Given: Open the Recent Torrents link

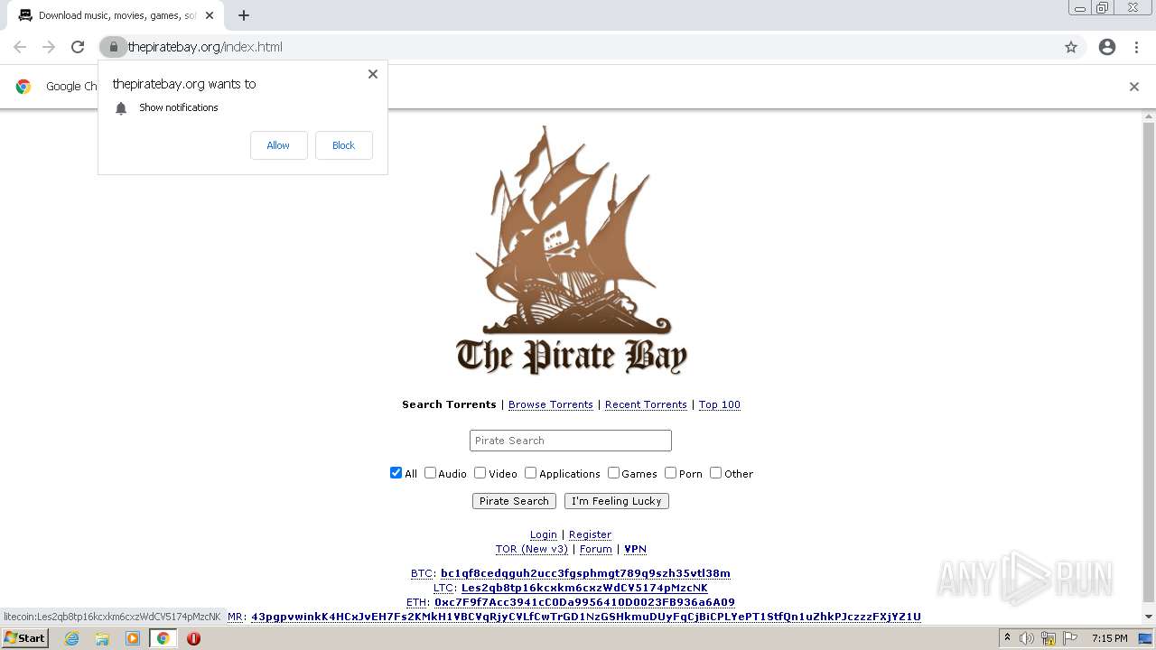Looking at the screenshot, I should 646,404.
